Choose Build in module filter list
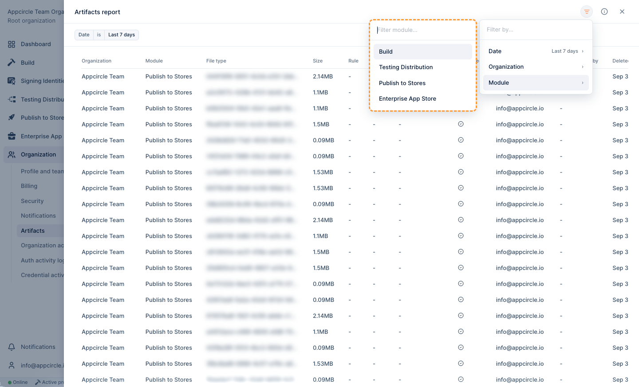The height and width of the screenshot is (387, 639). click(422, 51)
